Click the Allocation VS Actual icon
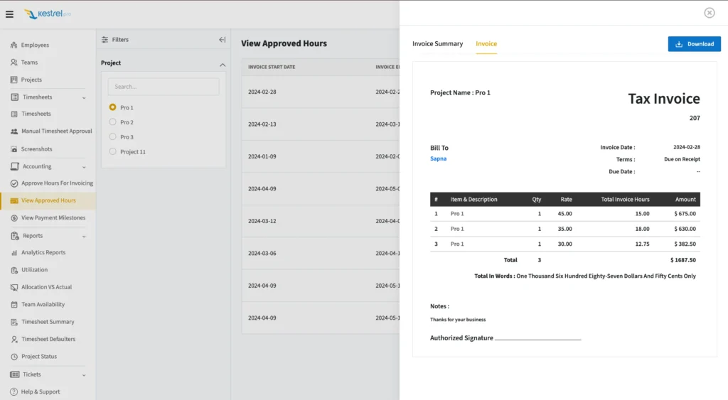The image size is (728, 400). tap(14, 287)
